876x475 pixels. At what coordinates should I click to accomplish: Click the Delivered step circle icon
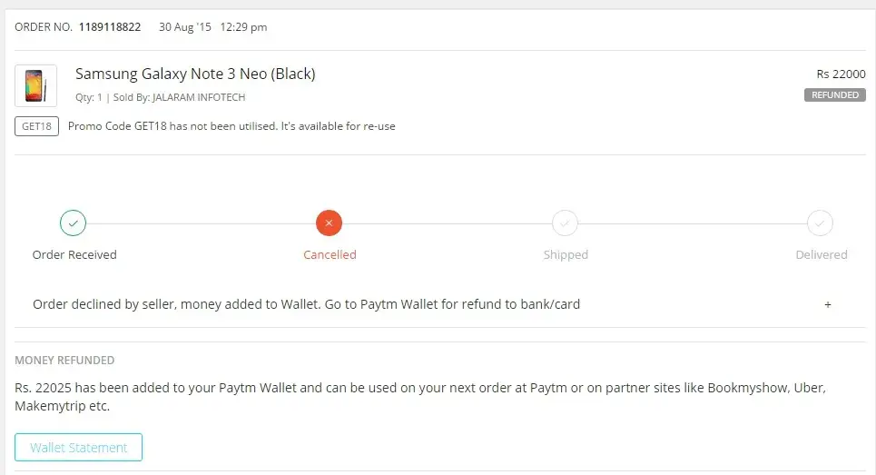[820, 223]
